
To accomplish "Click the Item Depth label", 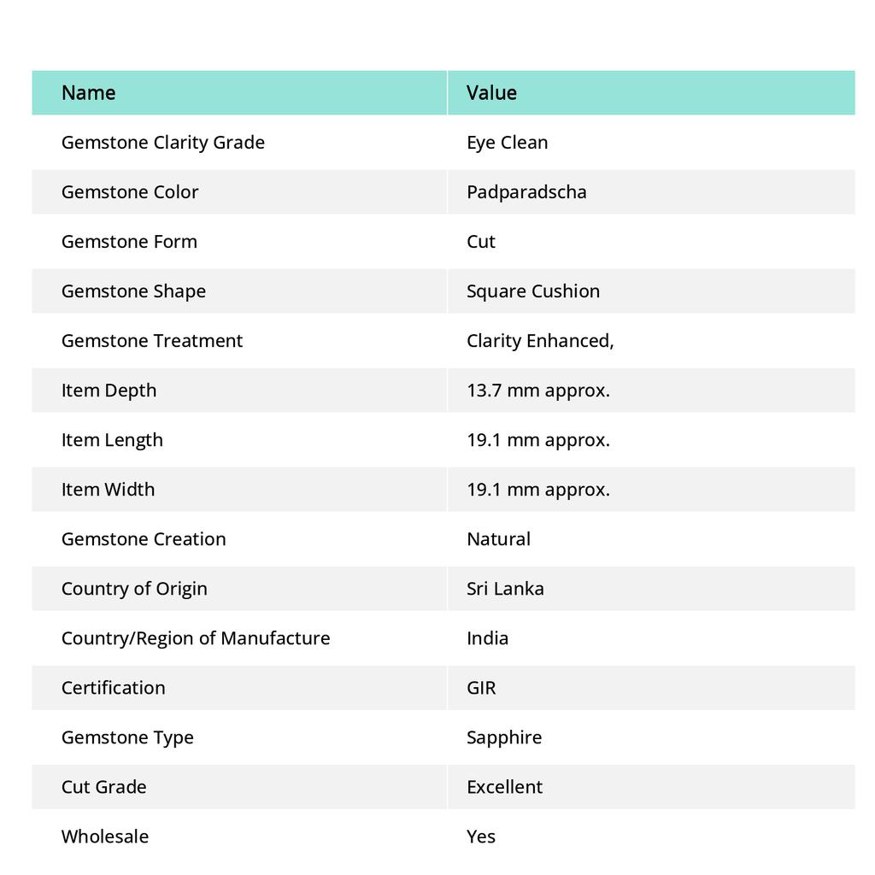I will click(x=109, y=391).
